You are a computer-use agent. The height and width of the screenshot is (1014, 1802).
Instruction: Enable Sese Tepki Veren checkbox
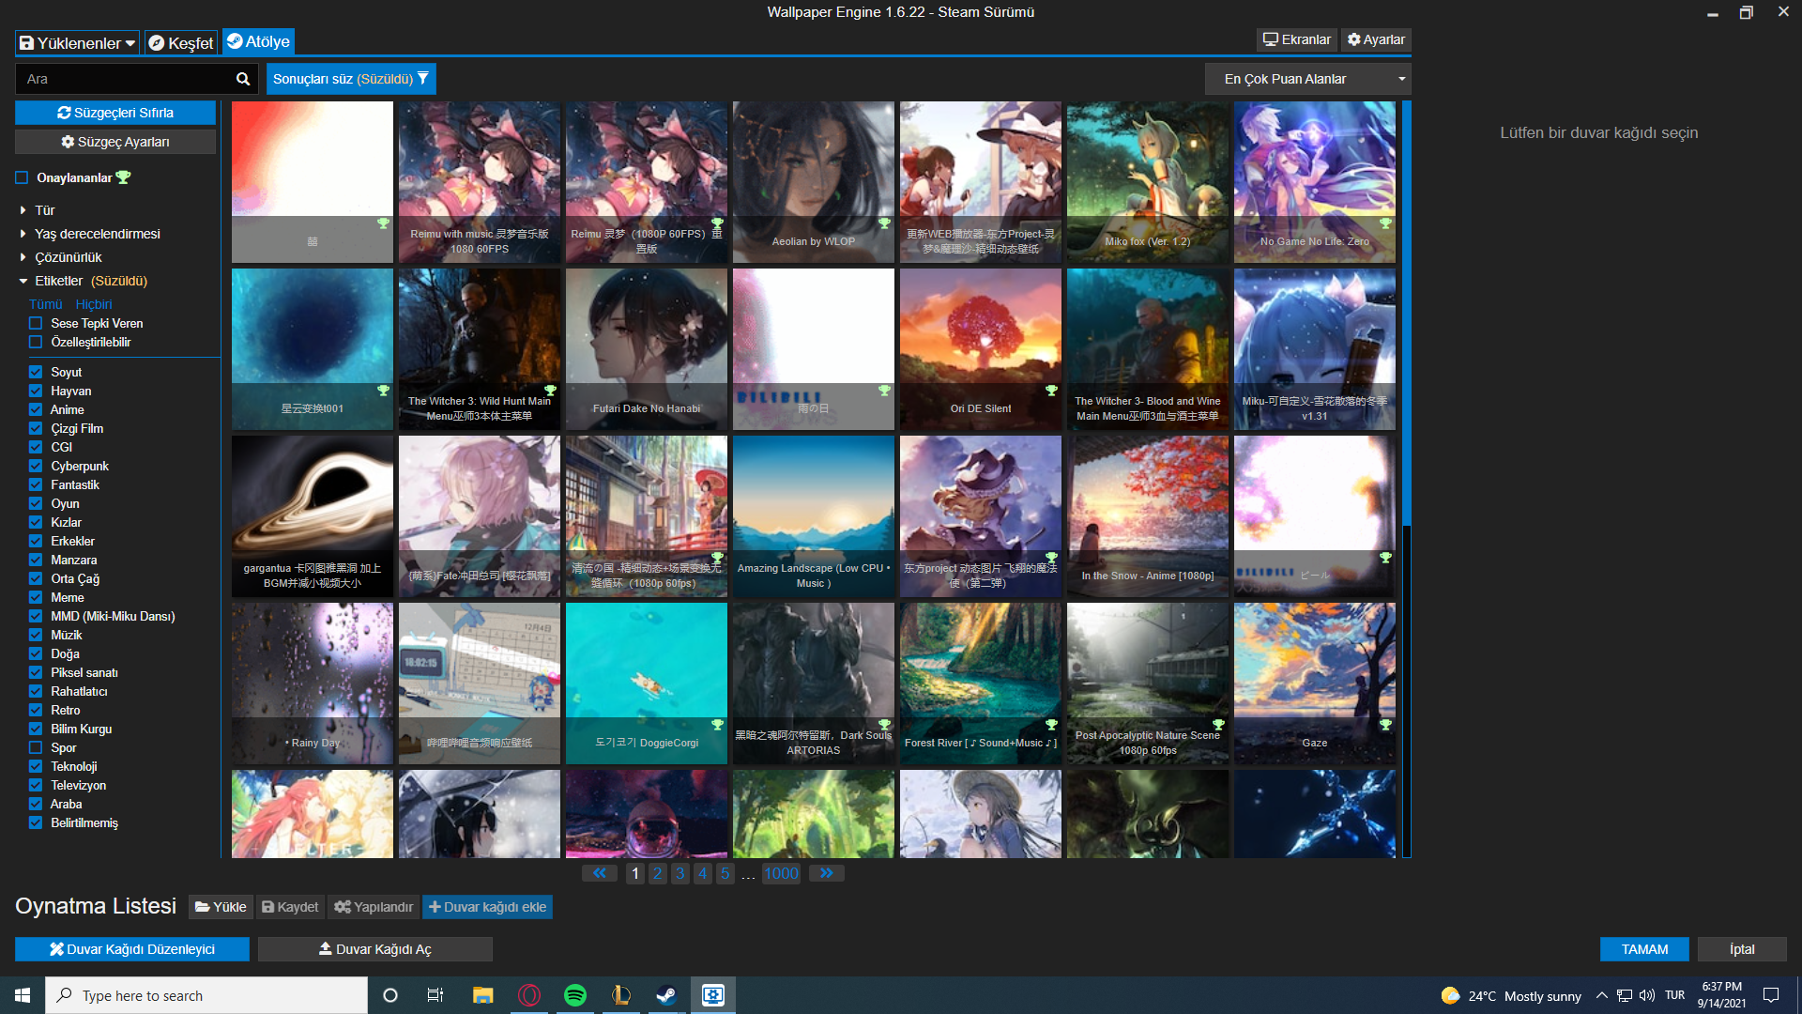[x=36, y=323]
